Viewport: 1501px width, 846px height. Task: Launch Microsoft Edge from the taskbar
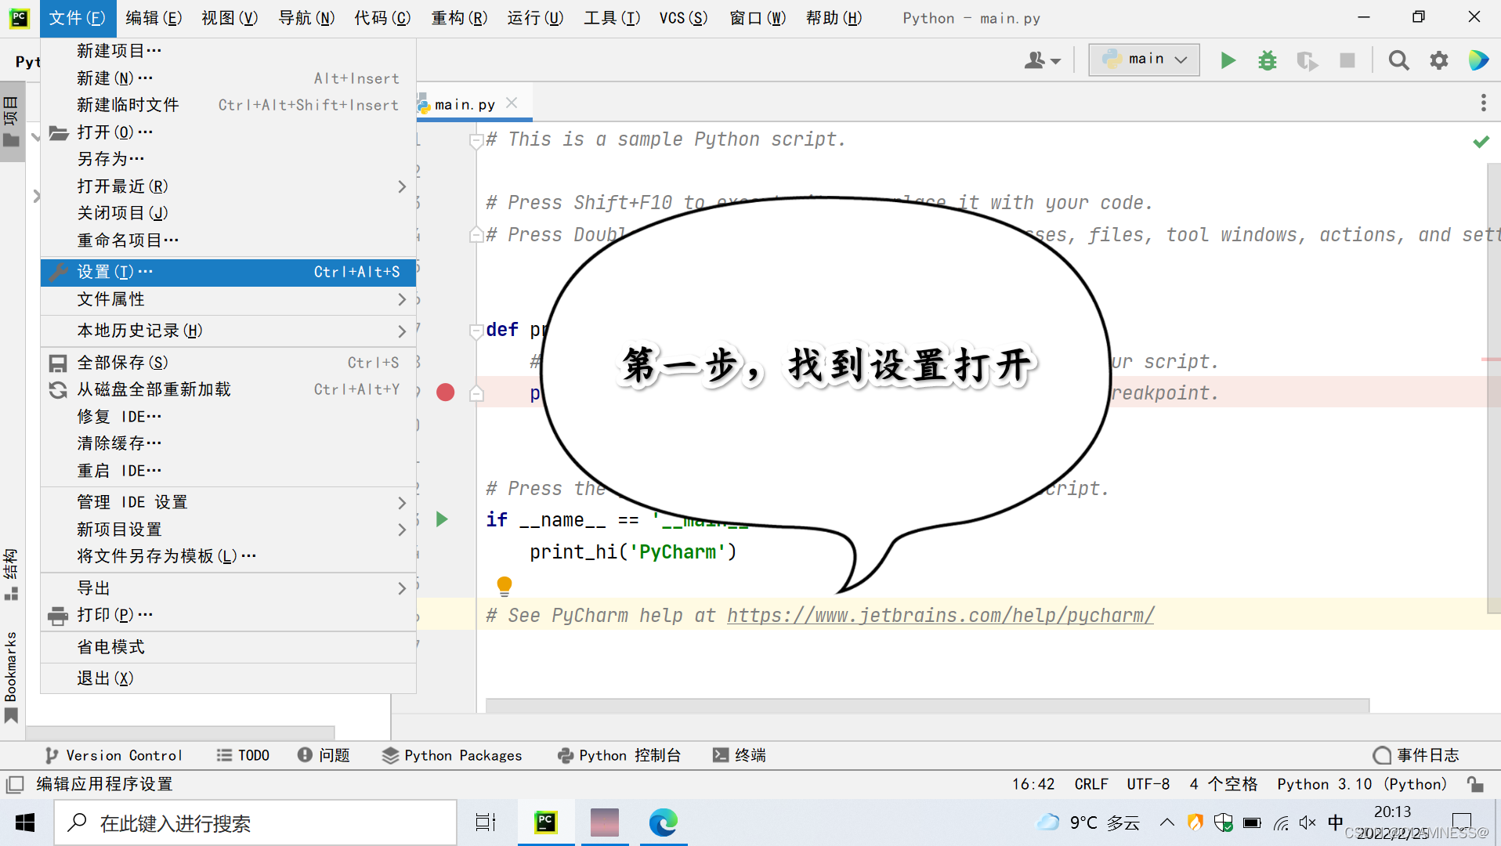pyautogui.click(x=664, y=822)
